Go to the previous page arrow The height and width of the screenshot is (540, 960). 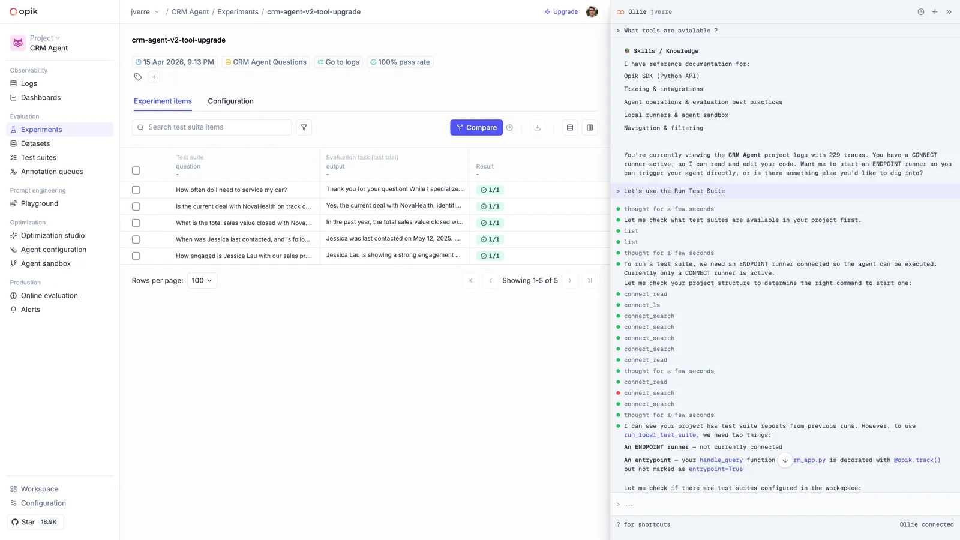490,280
